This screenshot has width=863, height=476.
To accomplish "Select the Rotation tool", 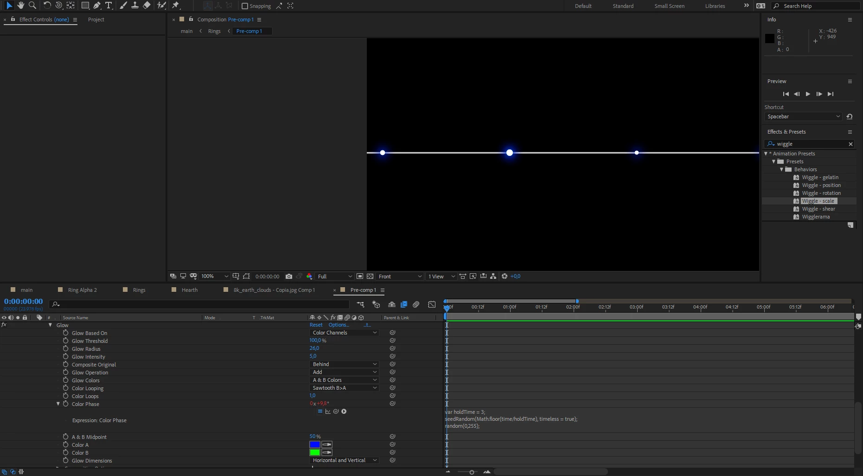I will pos(47,6).
